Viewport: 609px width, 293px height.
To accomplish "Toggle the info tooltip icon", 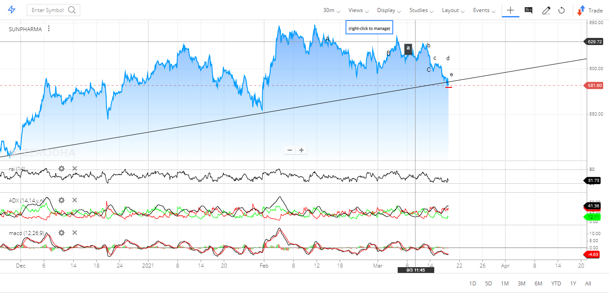I will tap(528, 10).
